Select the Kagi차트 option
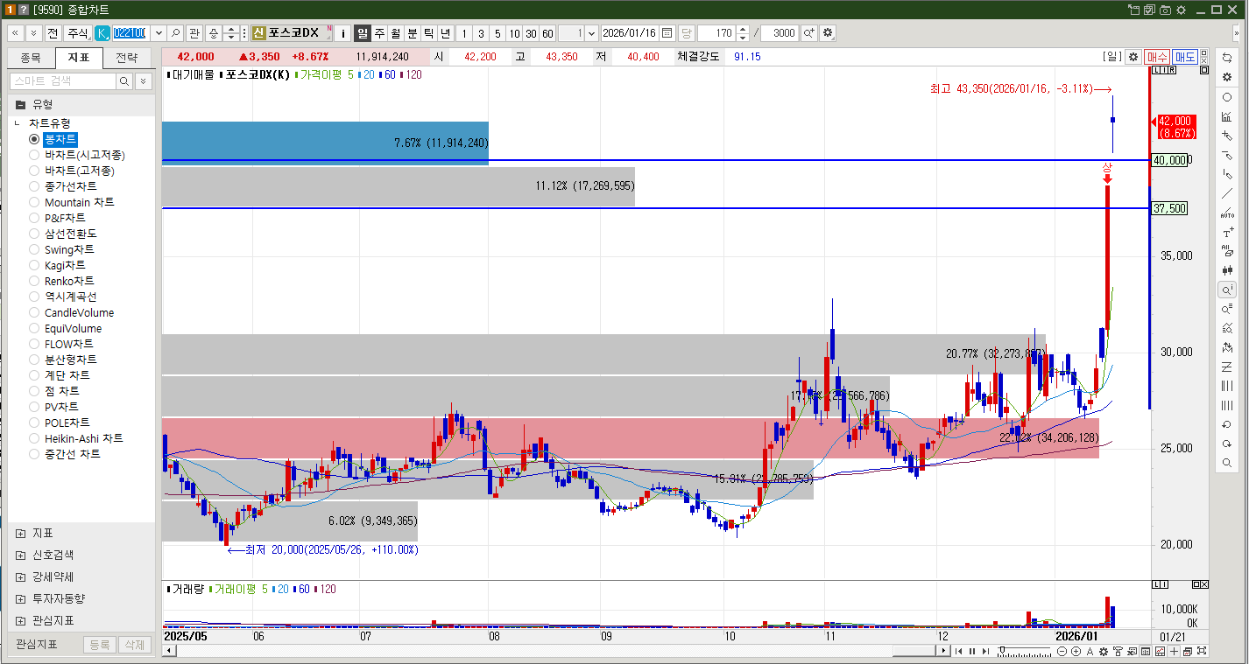1249x664 pixels. (x=34, y=265)
